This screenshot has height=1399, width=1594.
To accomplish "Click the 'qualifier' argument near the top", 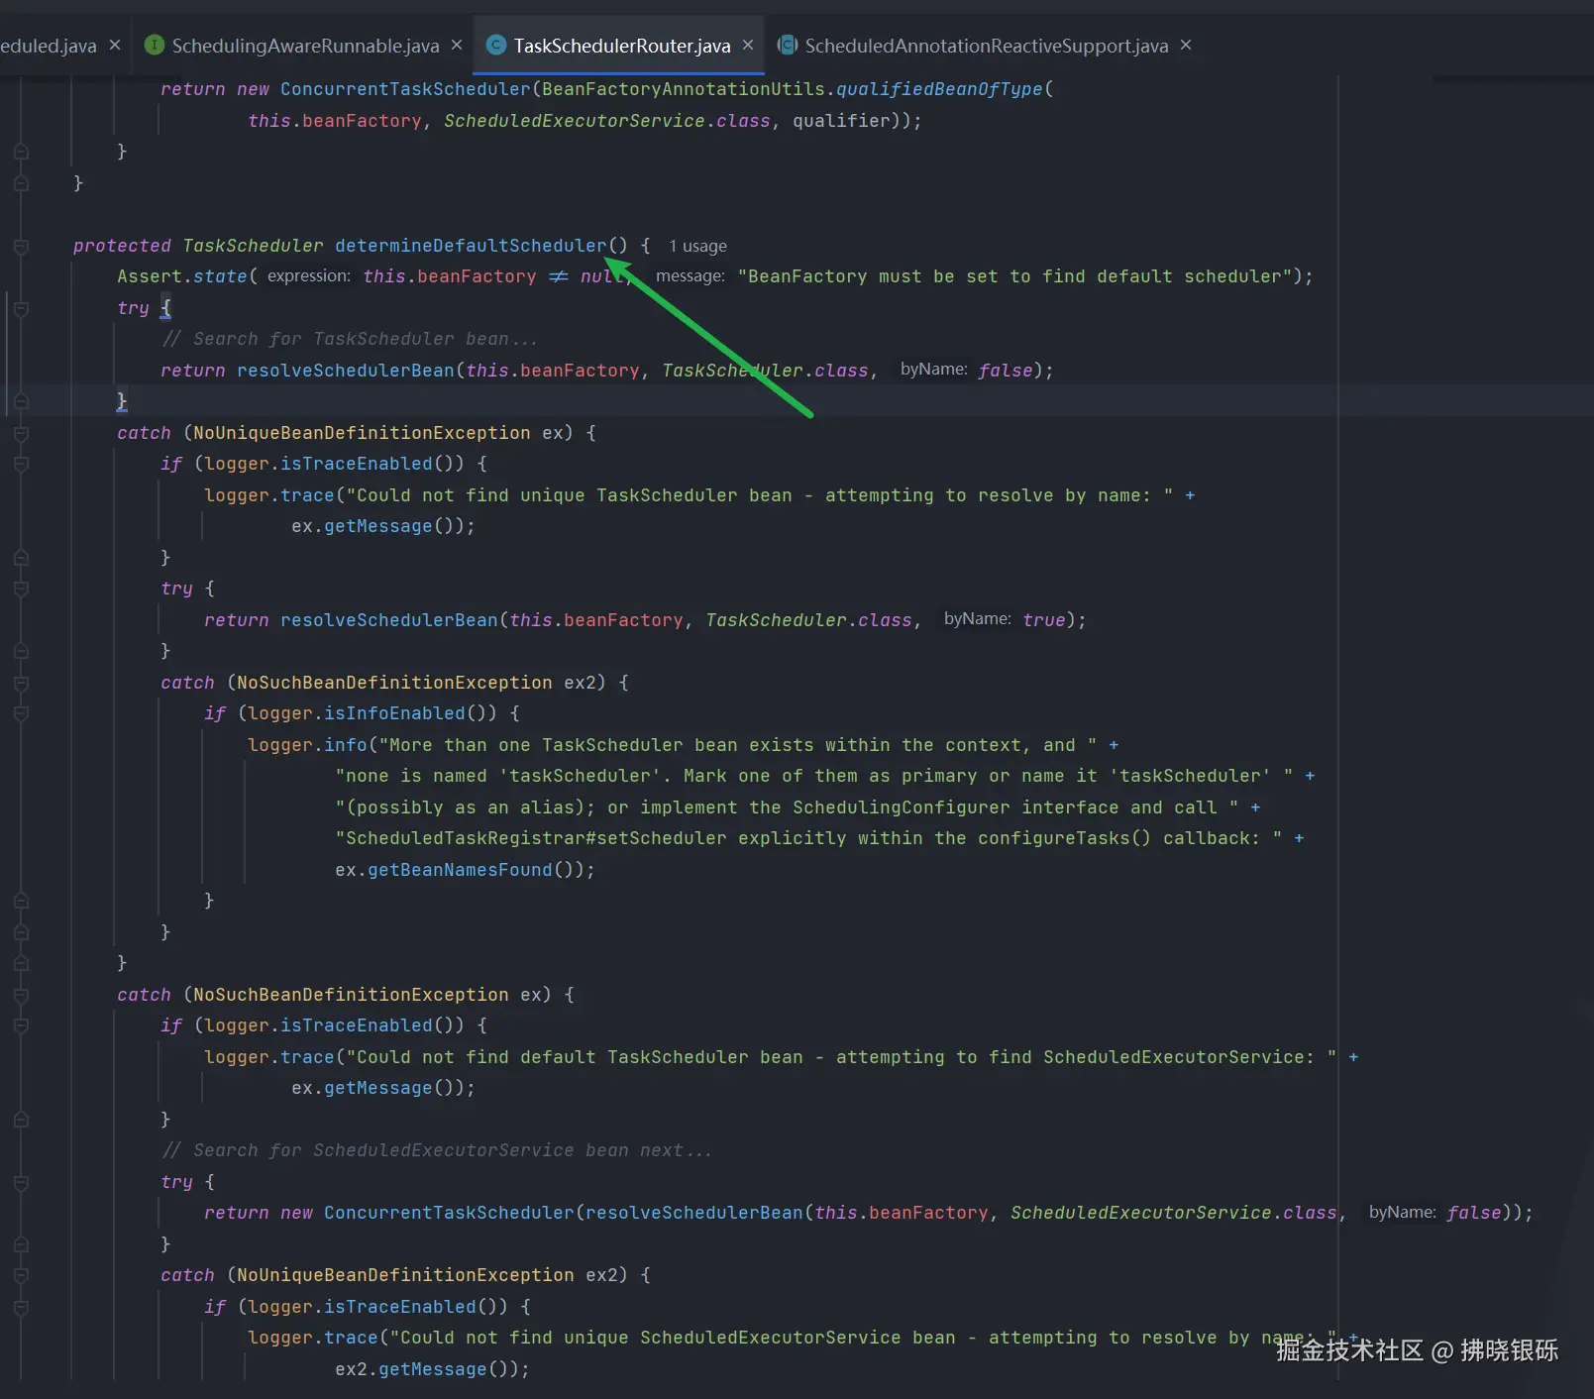I will [841, 121].
